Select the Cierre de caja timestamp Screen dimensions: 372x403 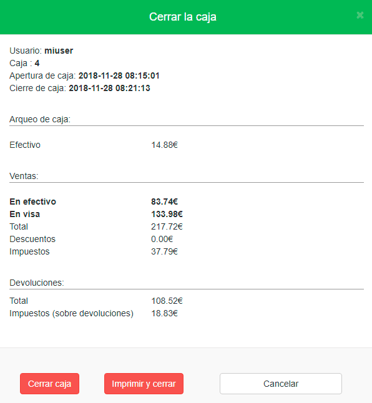point(109,88)
